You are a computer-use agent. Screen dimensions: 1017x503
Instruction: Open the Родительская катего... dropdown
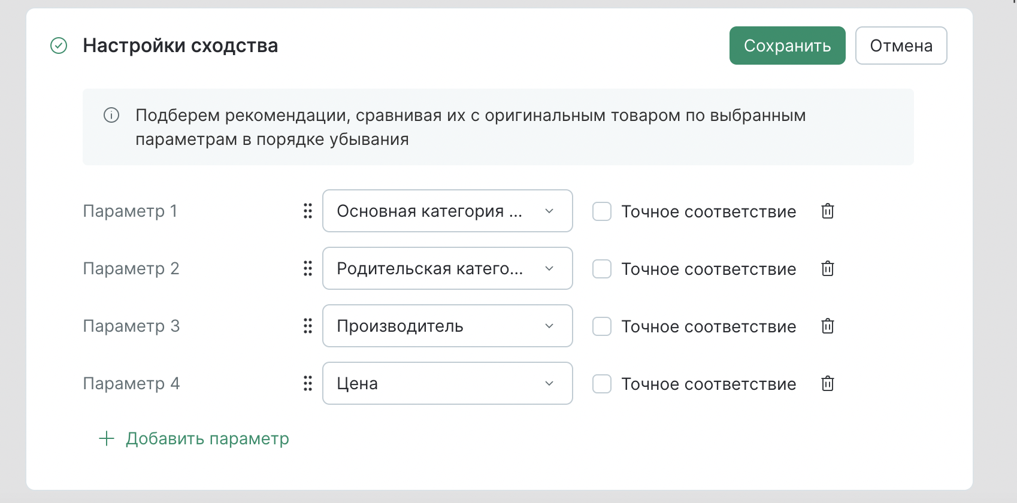[x=447, y=268]
